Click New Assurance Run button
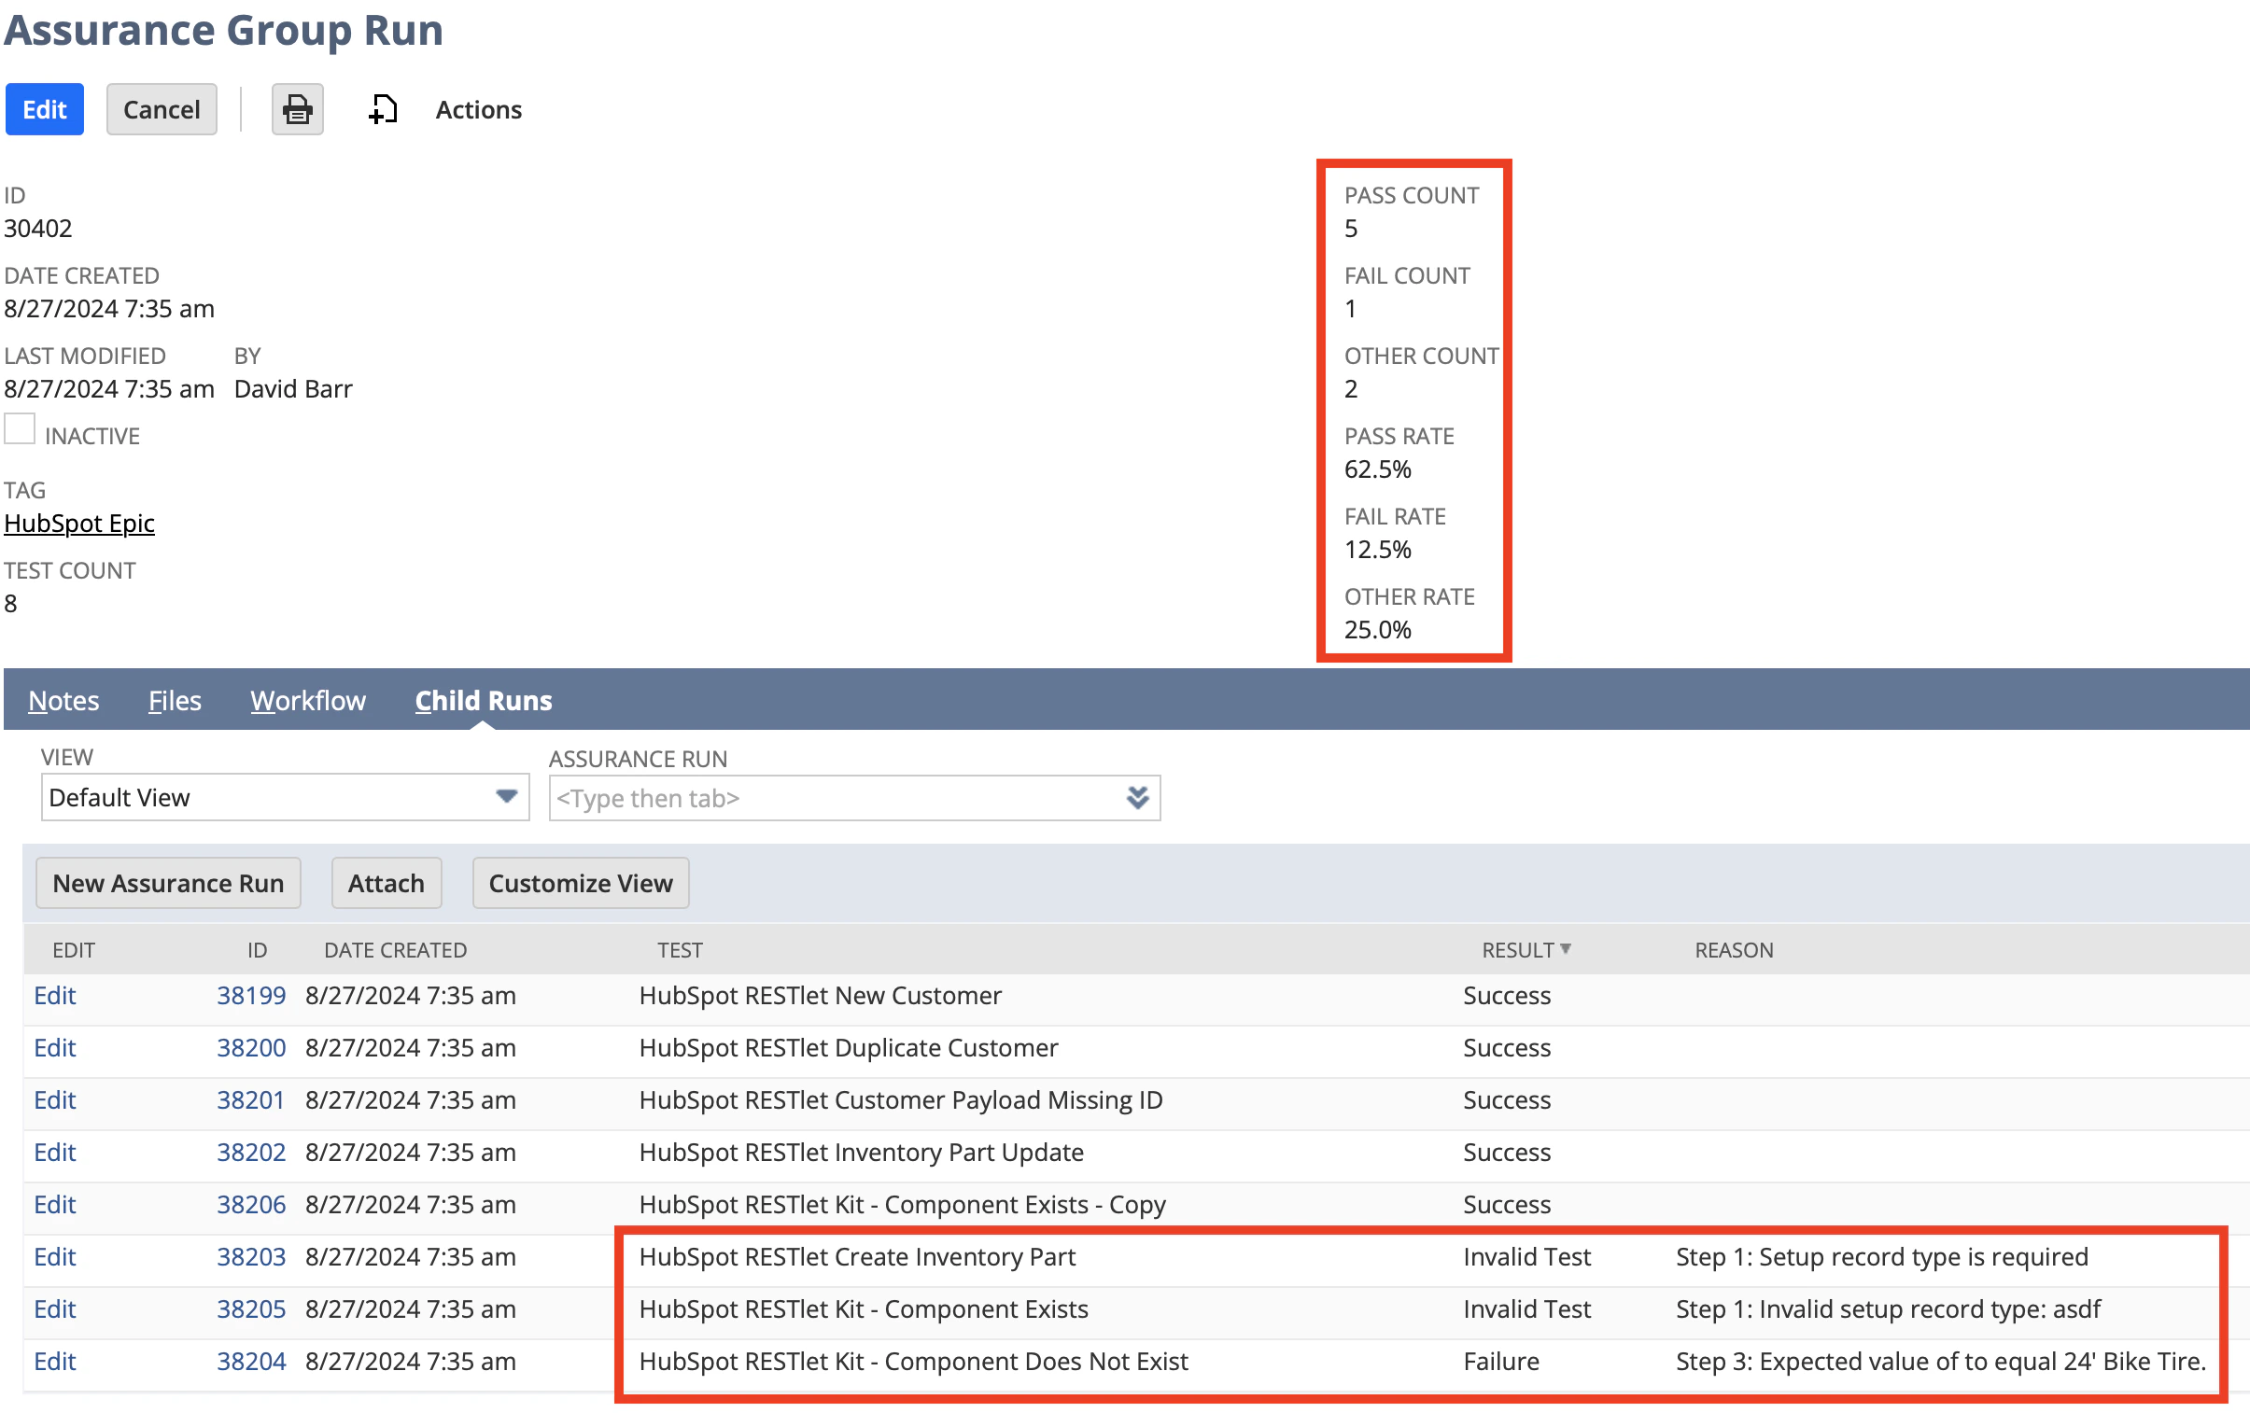 point(168,883)
